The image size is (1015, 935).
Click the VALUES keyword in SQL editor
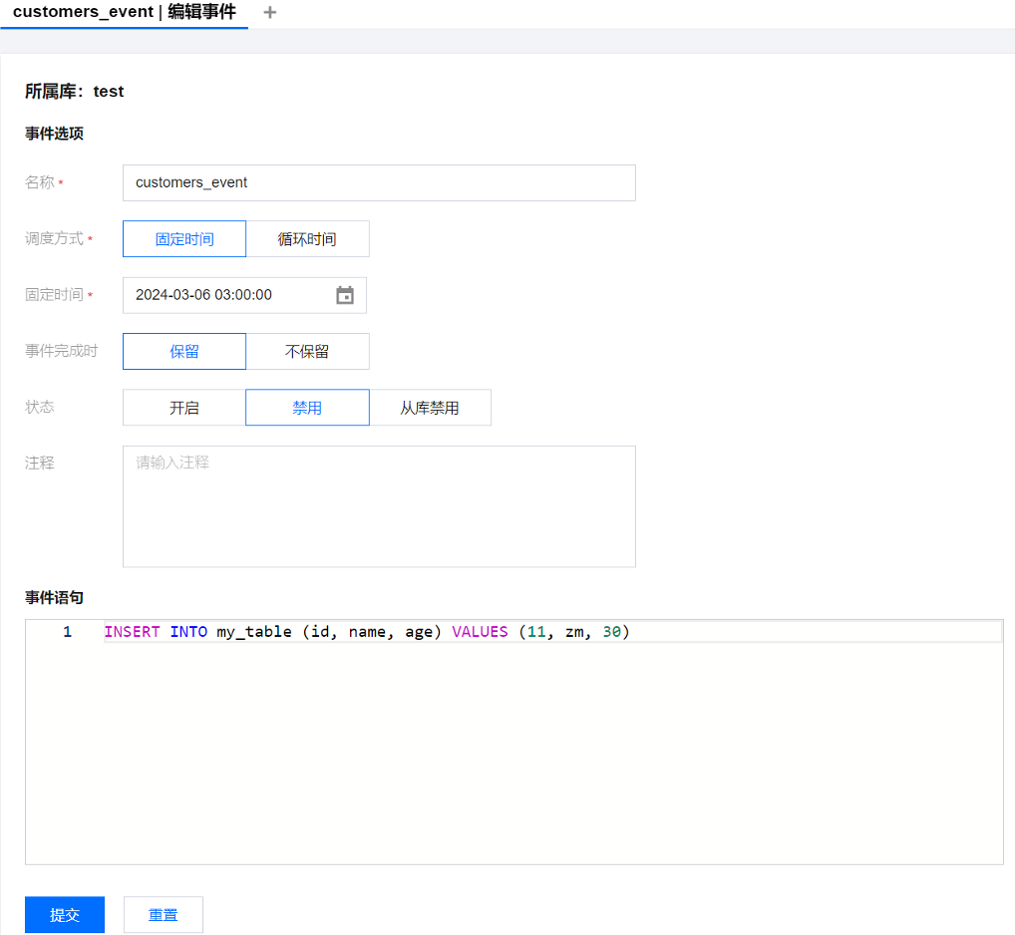point(480,632)
